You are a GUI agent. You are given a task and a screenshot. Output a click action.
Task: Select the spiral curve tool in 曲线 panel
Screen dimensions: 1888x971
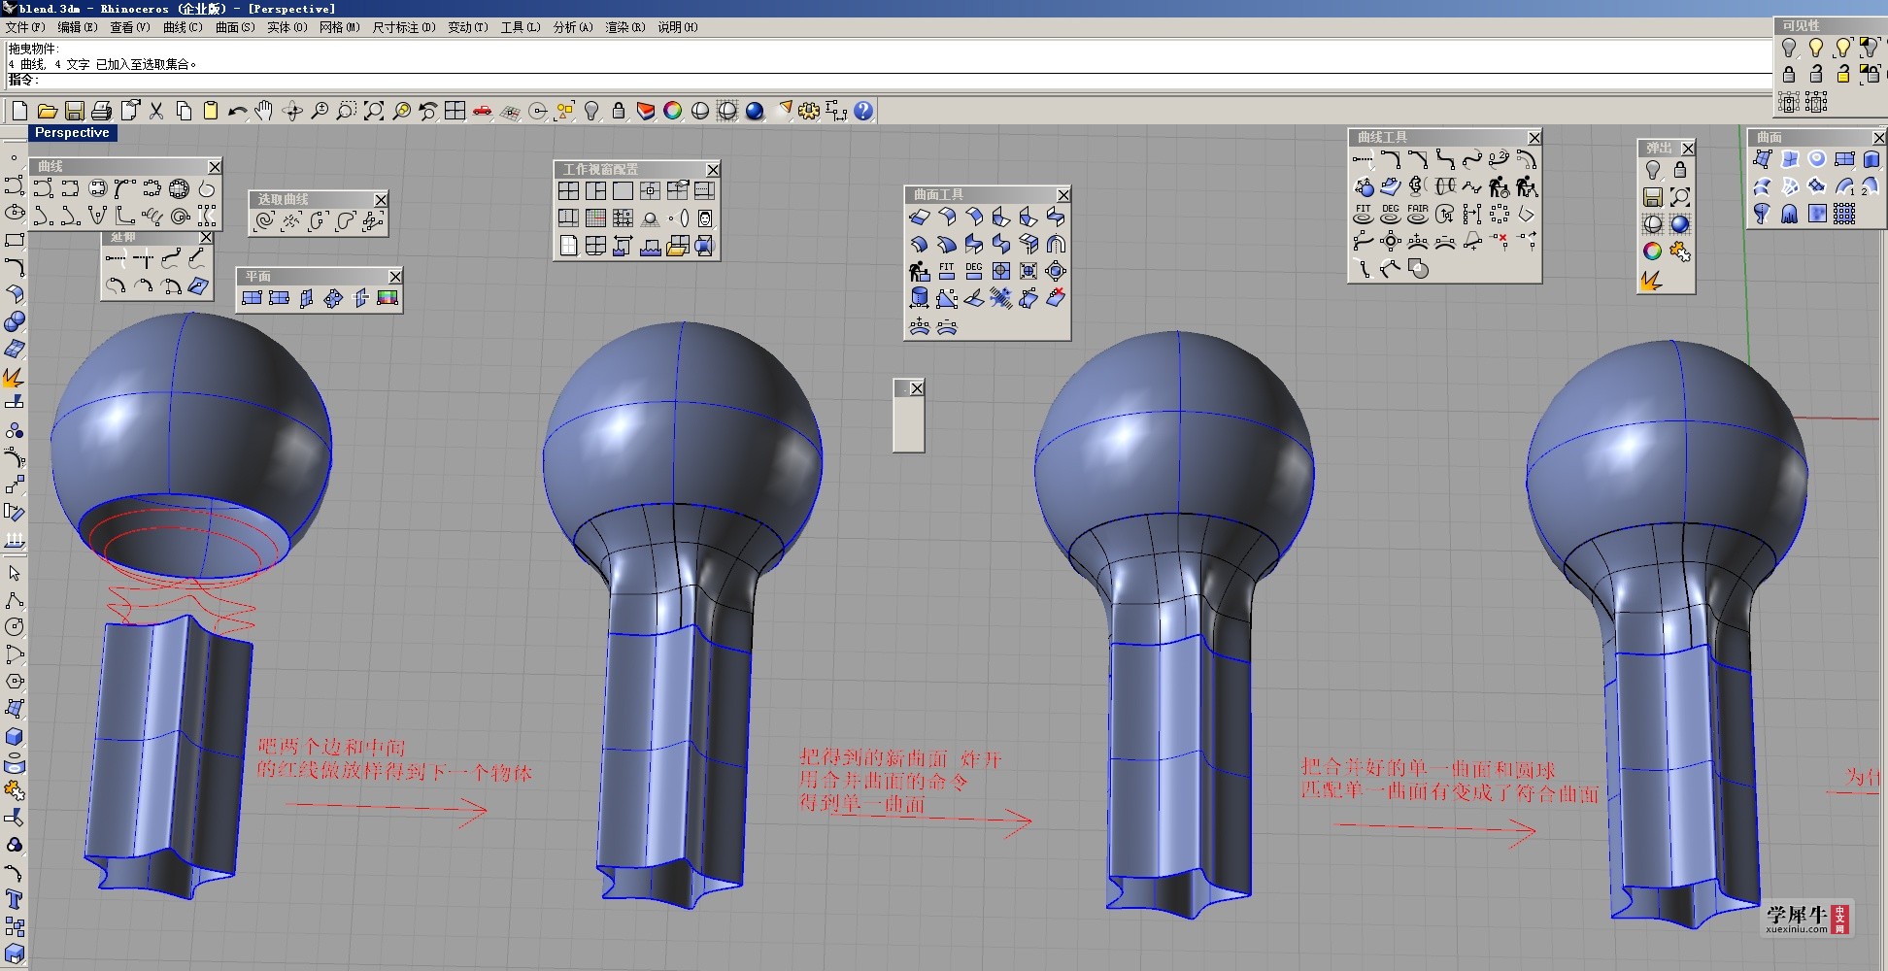coord(180,216)
